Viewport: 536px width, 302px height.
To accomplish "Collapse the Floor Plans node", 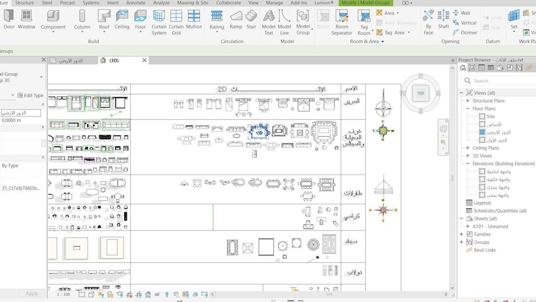I will tap(468, 109).
